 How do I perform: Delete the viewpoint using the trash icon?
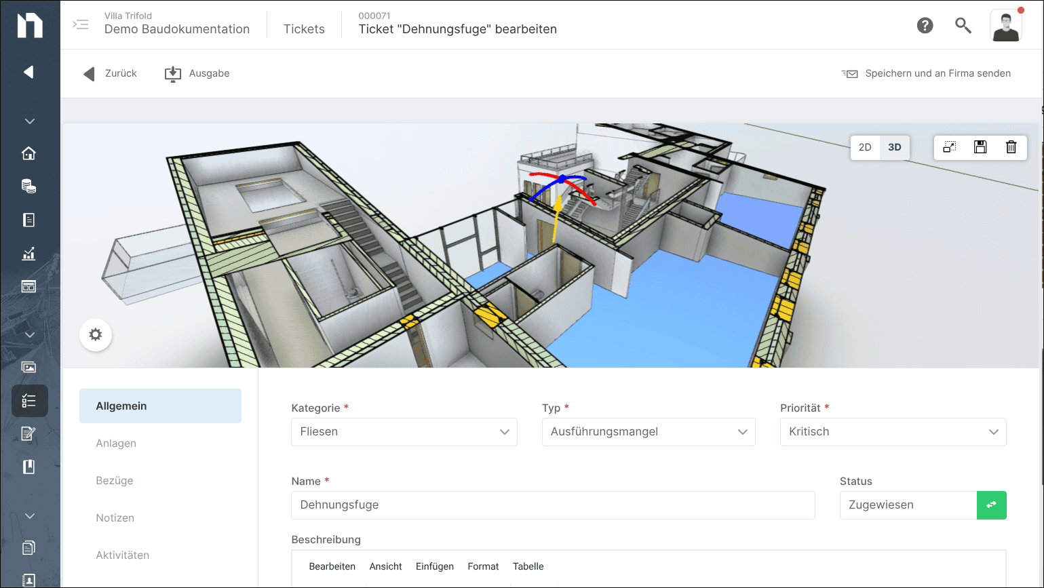(x=1011, y=147)
